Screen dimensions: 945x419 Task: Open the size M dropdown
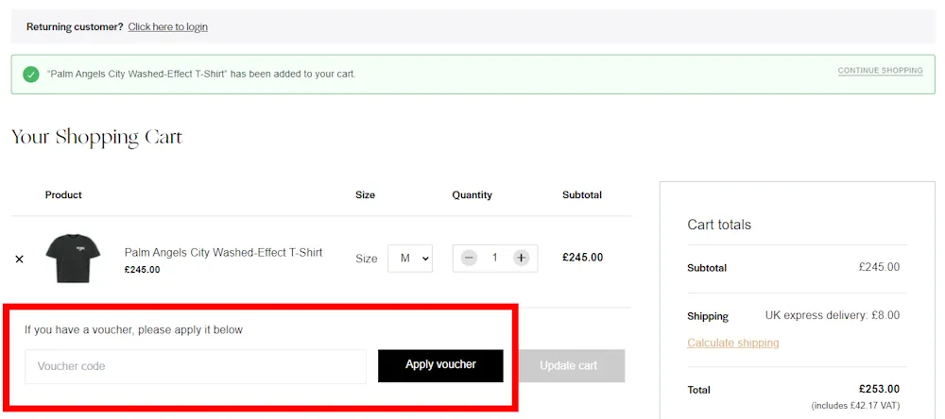point(410,258)
